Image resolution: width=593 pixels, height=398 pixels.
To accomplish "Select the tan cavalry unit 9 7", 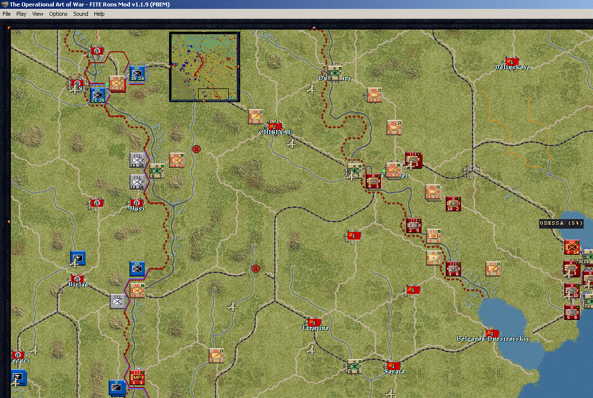I will point(216,356).
